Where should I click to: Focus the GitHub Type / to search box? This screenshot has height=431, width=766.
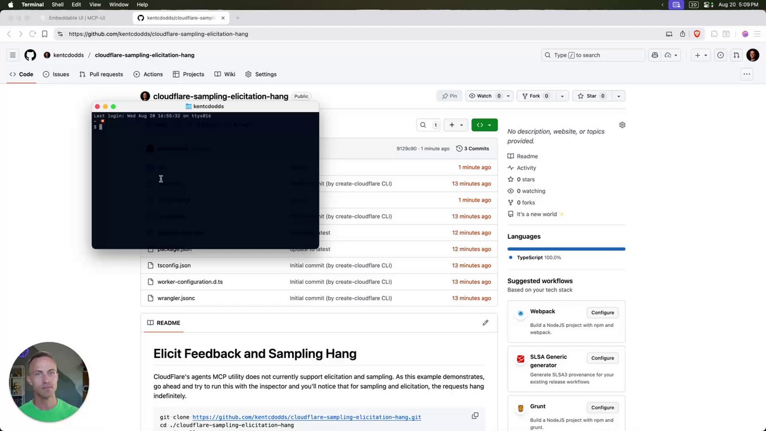[x=592, y=55]
